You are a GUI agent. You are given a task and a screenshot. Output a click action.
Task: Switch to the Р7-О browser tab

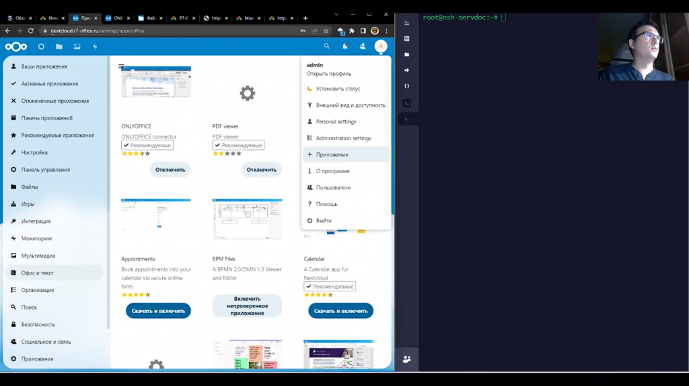(x=183, y=18)
